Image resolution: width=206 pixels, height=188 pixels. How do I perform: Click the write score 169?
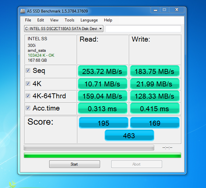(154, 123)
